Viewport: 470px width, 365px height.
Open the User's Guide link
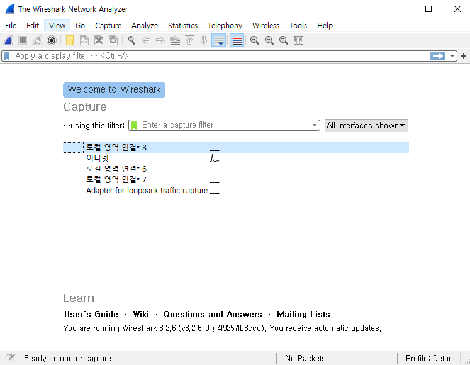(x=91, y=314)
